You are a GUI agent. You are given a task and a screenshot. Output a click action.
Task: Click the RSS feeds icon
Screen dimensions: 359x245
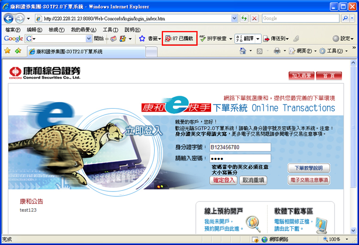point(259,51)
